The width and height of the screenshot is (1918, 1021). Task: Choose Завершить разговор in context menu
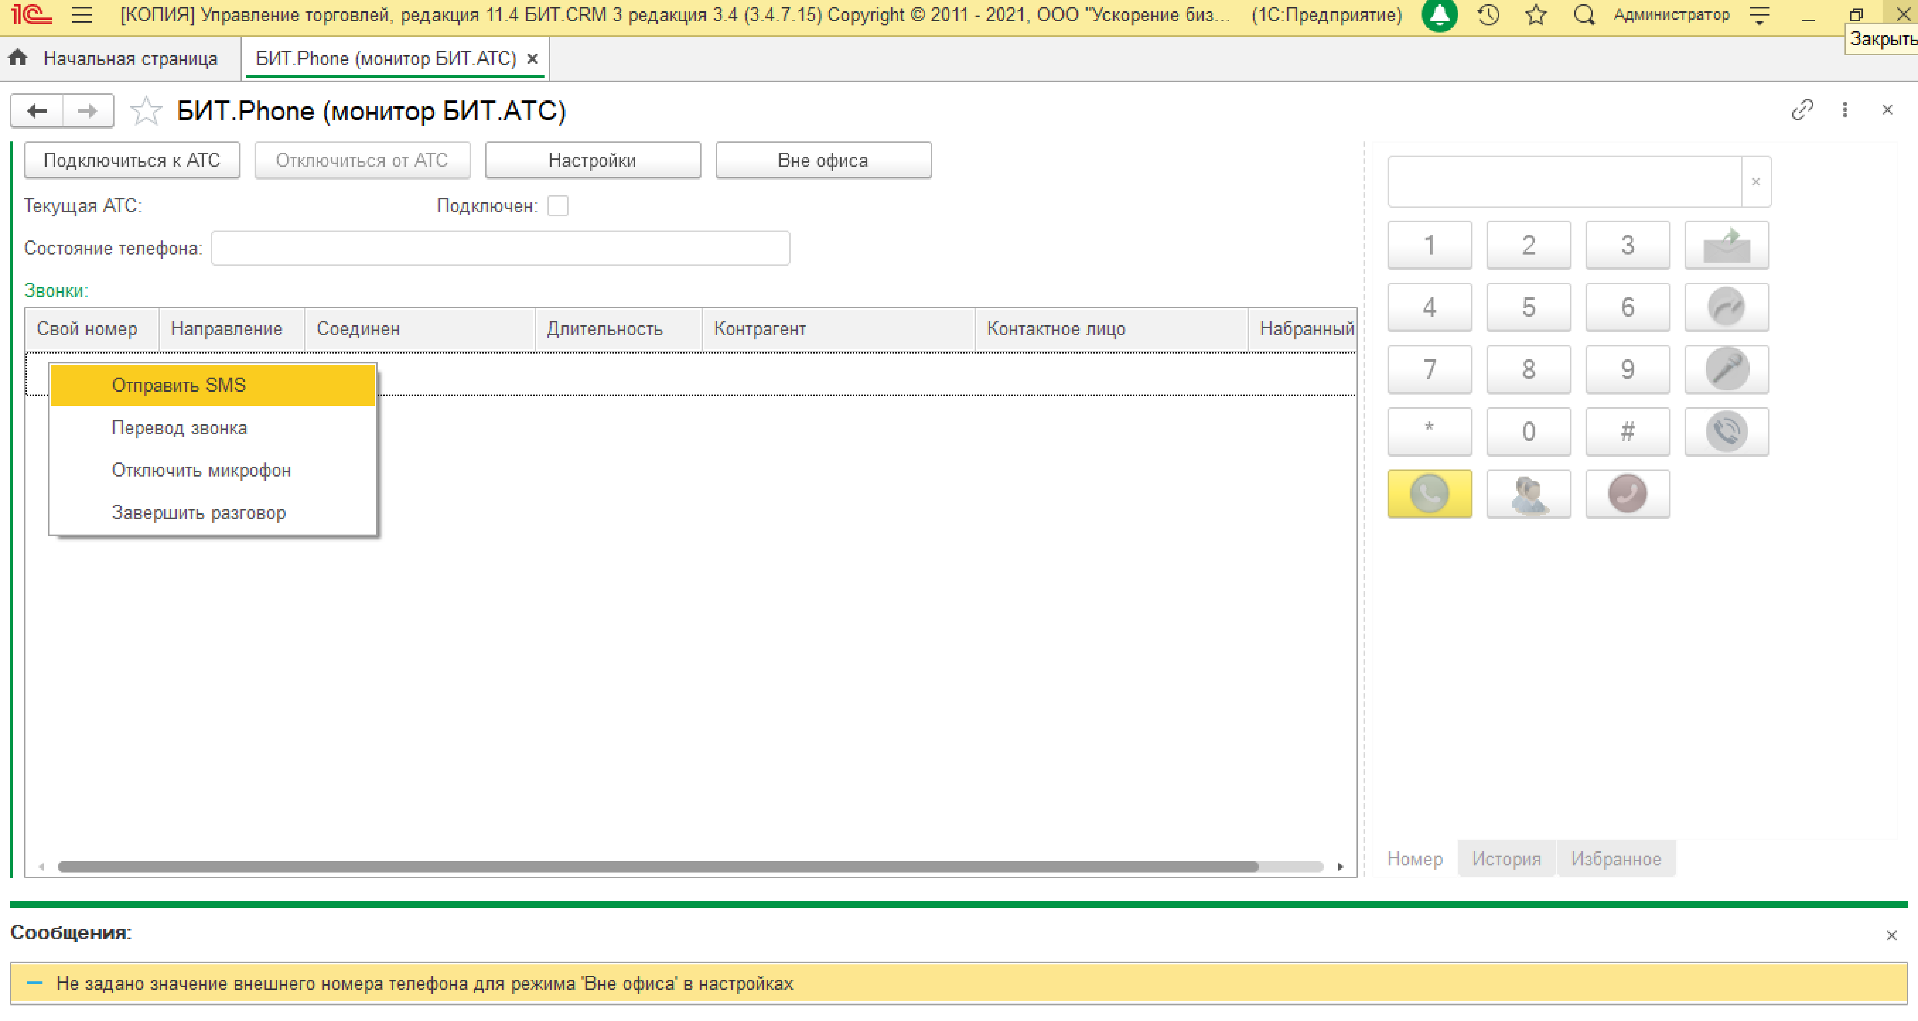pyautogui.click(x=198, y=513)
